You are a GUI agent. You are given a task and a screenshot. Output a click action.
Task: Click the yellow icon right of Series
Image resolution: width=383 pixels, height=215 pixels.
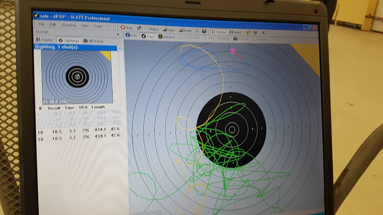248,33
